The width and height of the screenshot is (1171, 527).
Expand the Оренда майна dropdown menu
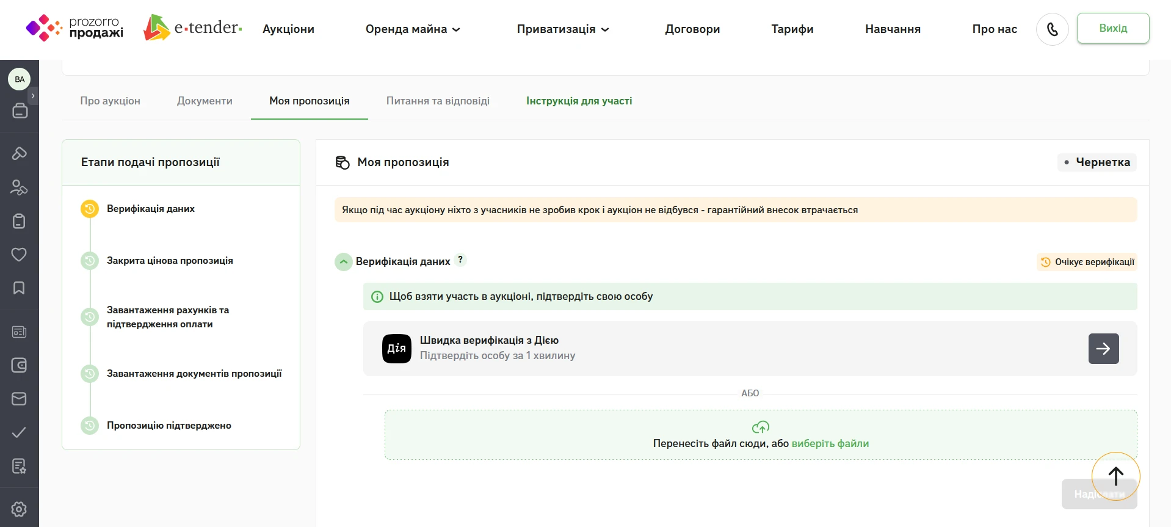pyautogui.click(x=413, y=29)
